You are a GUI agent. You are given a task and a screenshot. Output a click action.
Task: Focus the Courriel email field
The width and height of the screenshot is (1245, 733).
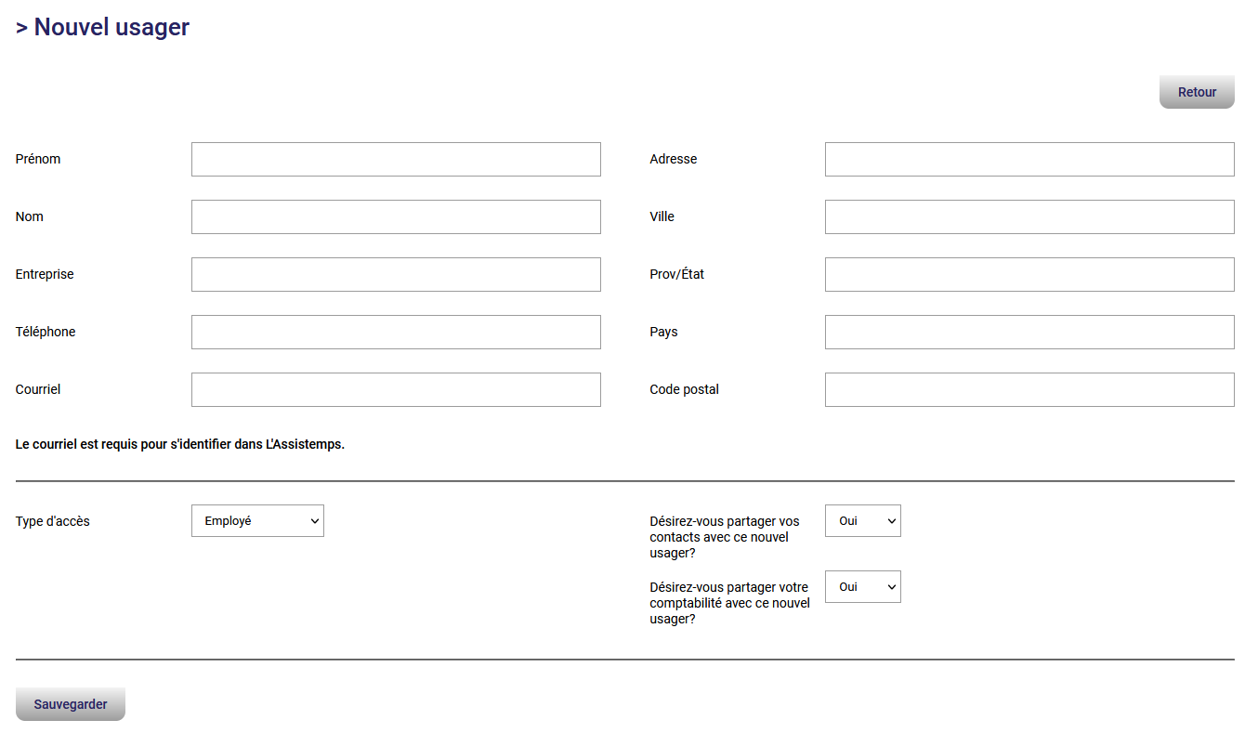[x=396, y=390]
